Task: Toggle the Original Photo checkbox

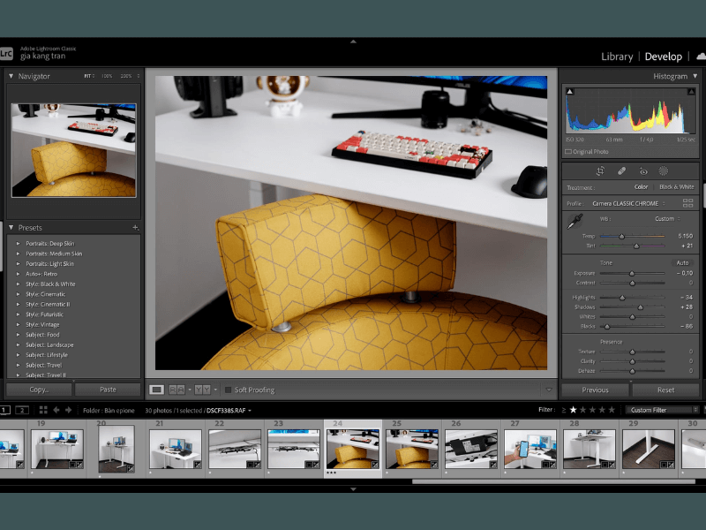Action: click(x=568, y=152)
